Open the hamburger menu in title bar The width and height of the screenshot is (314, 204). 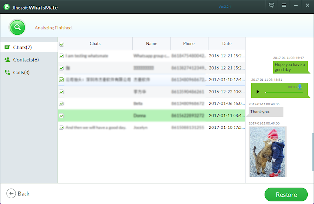[284, 5]
